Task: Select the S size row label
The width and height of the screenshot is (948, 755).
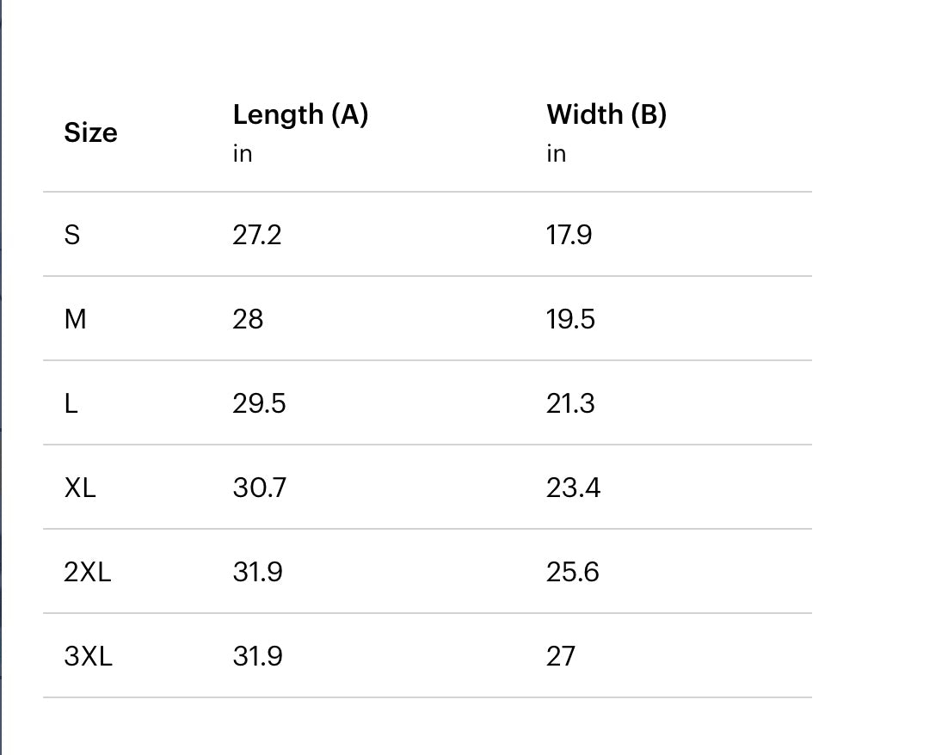Action: (72, 235)
